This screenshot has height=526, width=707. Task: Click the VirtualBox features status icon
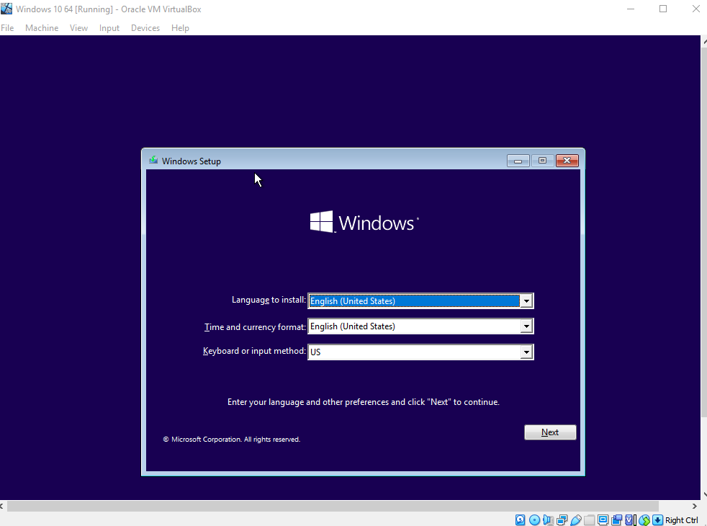click(630, 520)
